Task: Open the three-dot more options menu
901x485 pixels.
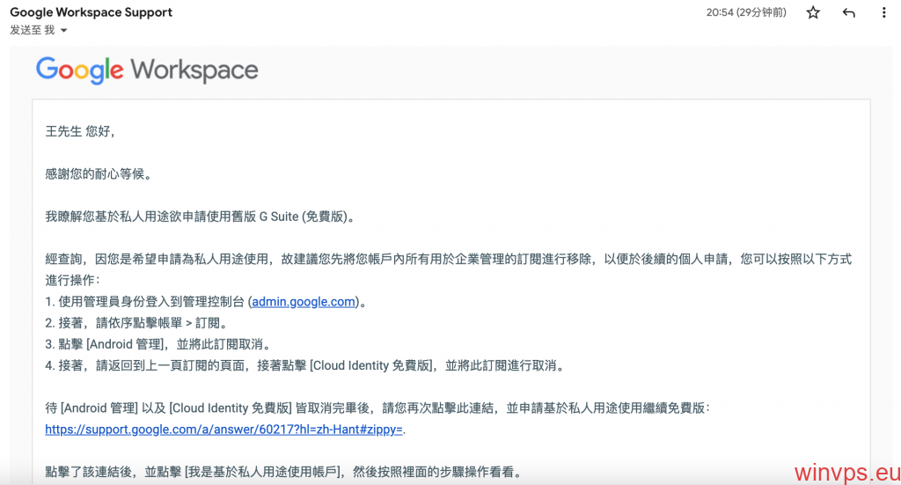Action: coord(883,12)
